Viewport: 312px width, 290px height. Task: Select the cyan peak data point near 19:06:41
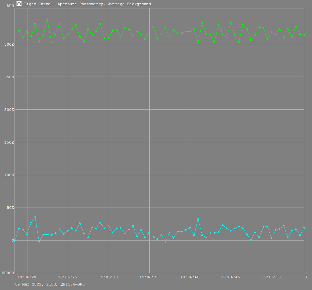pos(198,219)
